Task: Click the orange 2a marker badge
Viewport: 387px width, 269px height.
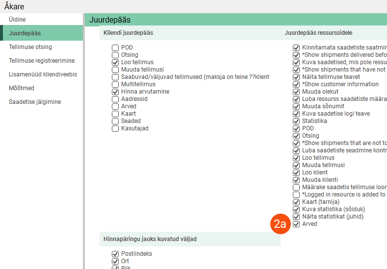Action: pos(280,224)
